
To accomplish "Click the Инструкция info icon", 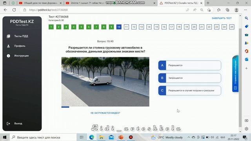I will 8,56.
